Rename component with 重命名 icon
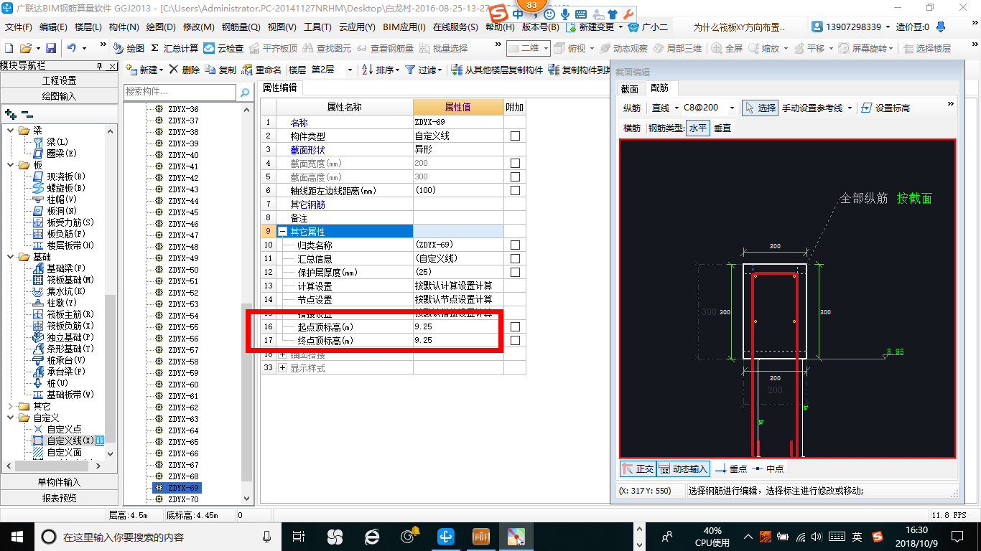The height and width of the screenshot is (551, 981). (261, 70)
